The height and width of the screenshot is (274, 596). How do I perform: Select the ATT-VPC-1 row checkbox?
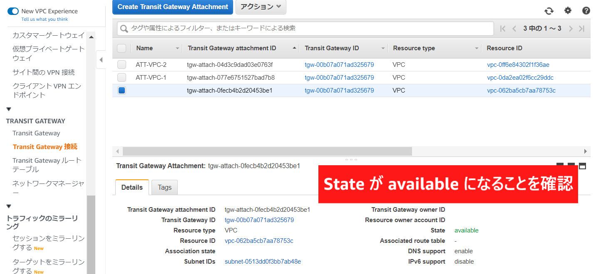(122, 78)
